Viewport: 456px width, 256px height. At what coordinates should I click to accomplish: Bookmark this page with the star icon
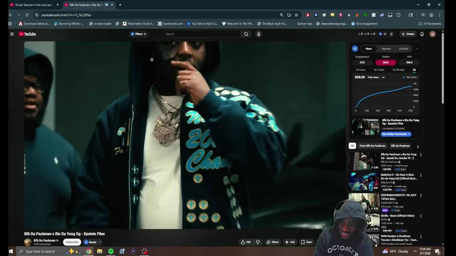click(296, 15)
